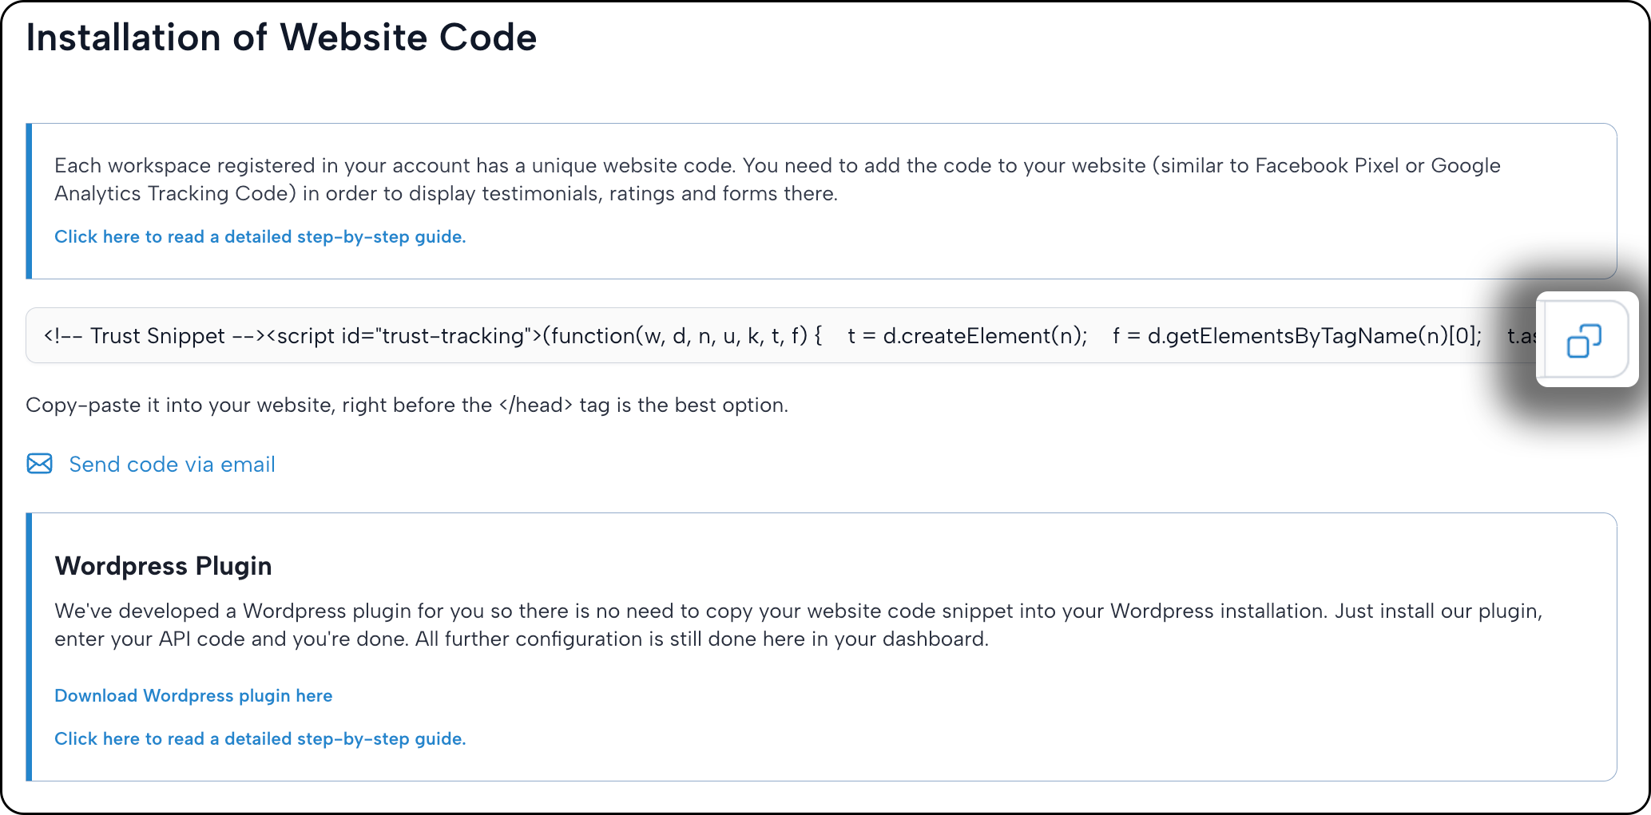This screenshot has width=1651, height=815.
Task: Click Download Wordpress plugin here
Action: (x=193, y=696)
